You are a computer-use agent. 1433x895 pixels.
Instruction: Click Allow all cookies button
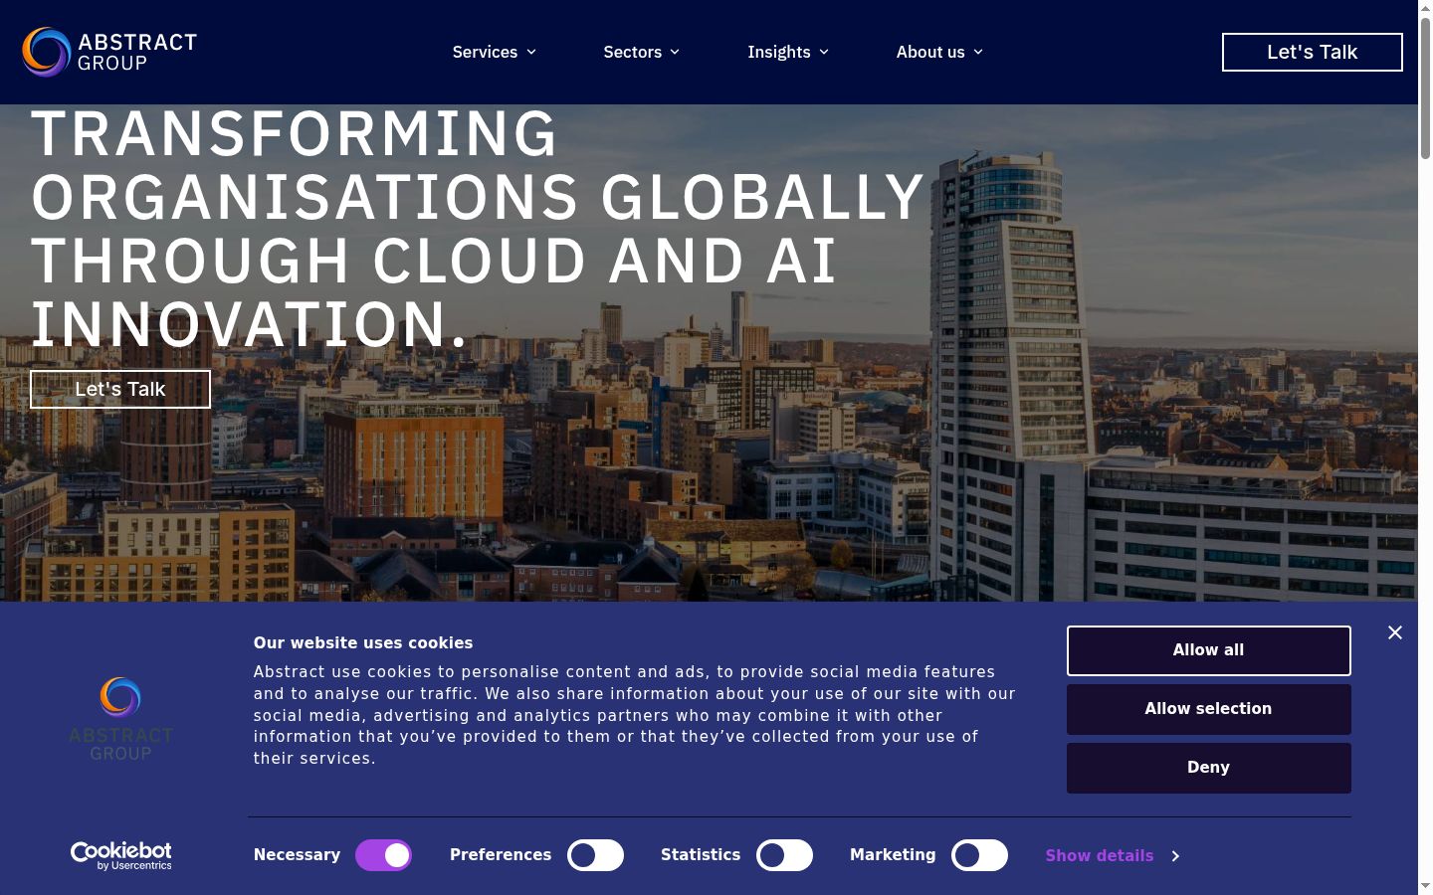(x=1208, y=650)
